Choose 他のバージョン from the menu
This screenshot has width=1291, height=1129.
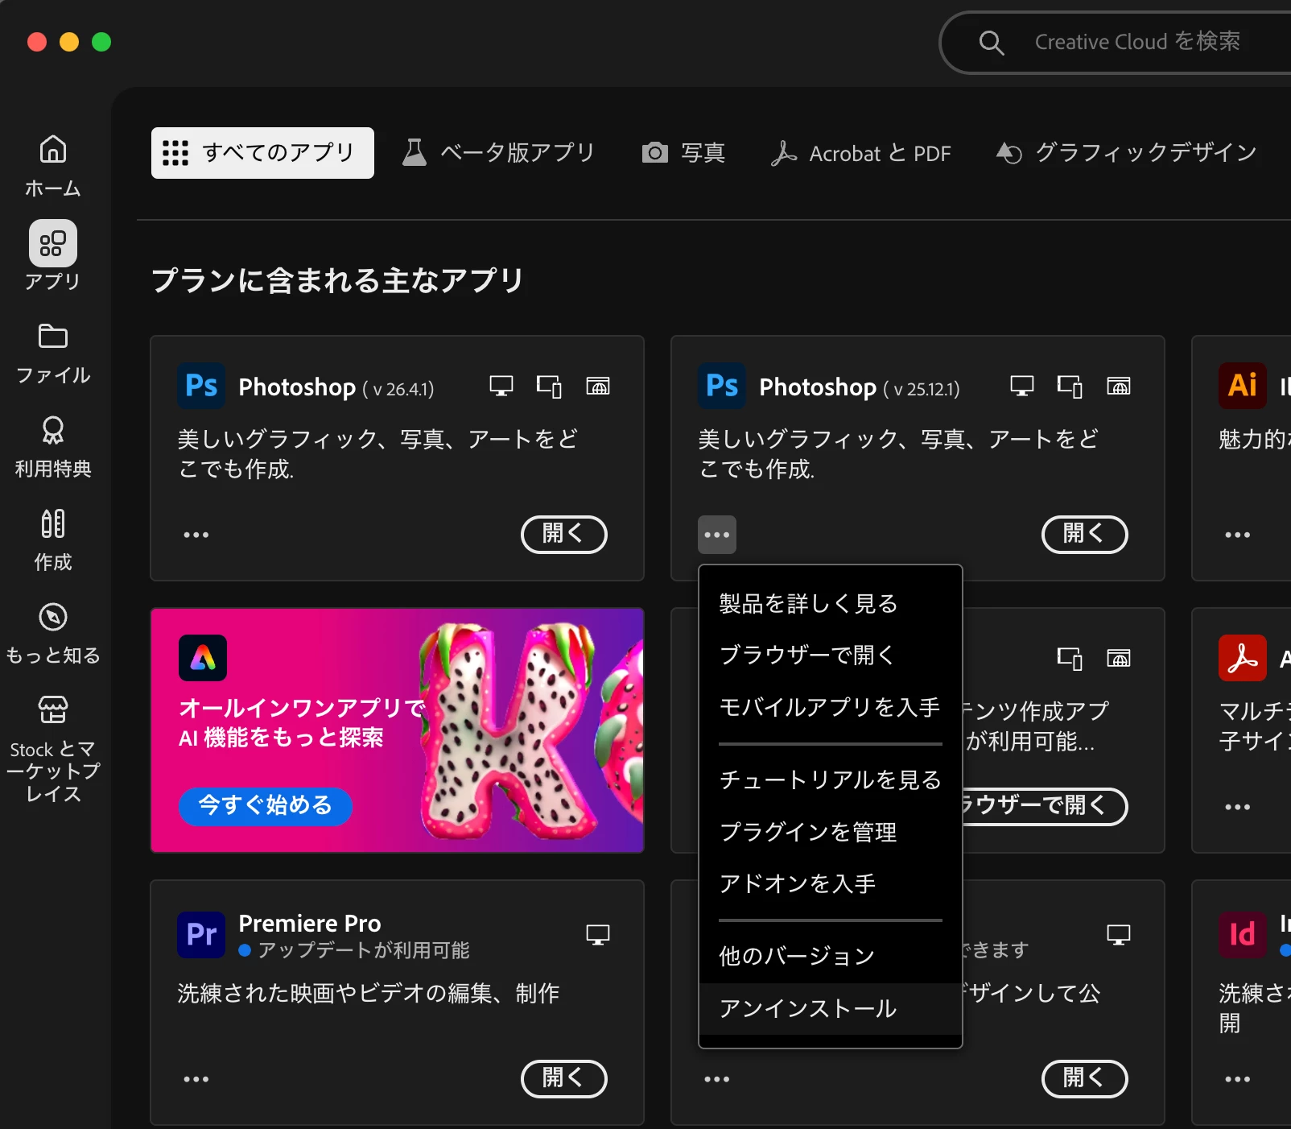(831, 956)
